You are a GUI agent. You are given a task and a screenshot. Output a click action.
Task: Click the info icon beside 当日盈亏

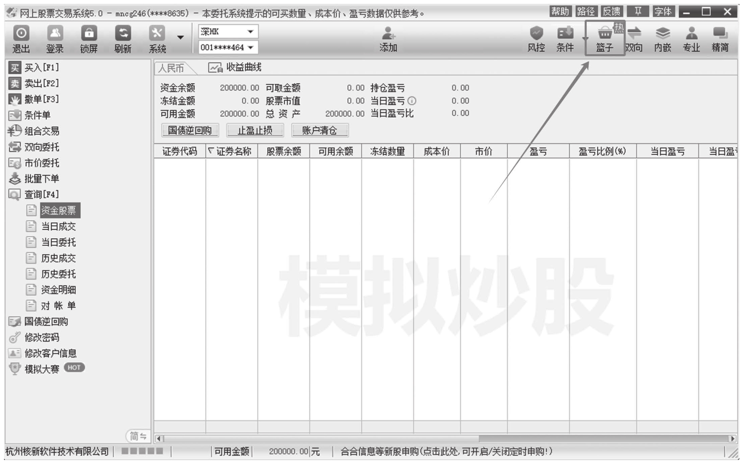(412, 101)
